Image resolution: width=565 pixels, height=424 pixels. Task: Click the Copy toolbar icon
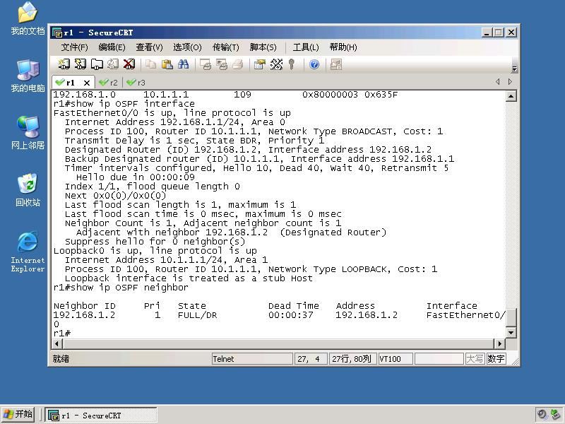[150, 64]
